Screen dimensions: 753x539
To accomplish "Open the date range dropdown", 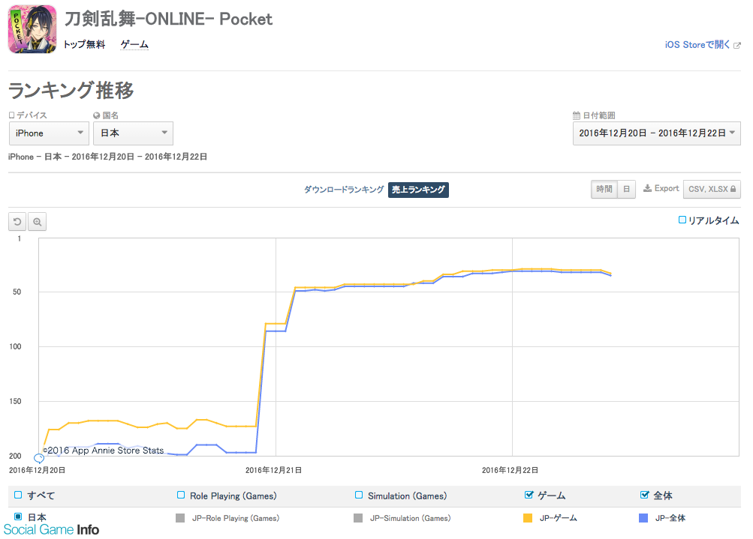I will (656, 133).
